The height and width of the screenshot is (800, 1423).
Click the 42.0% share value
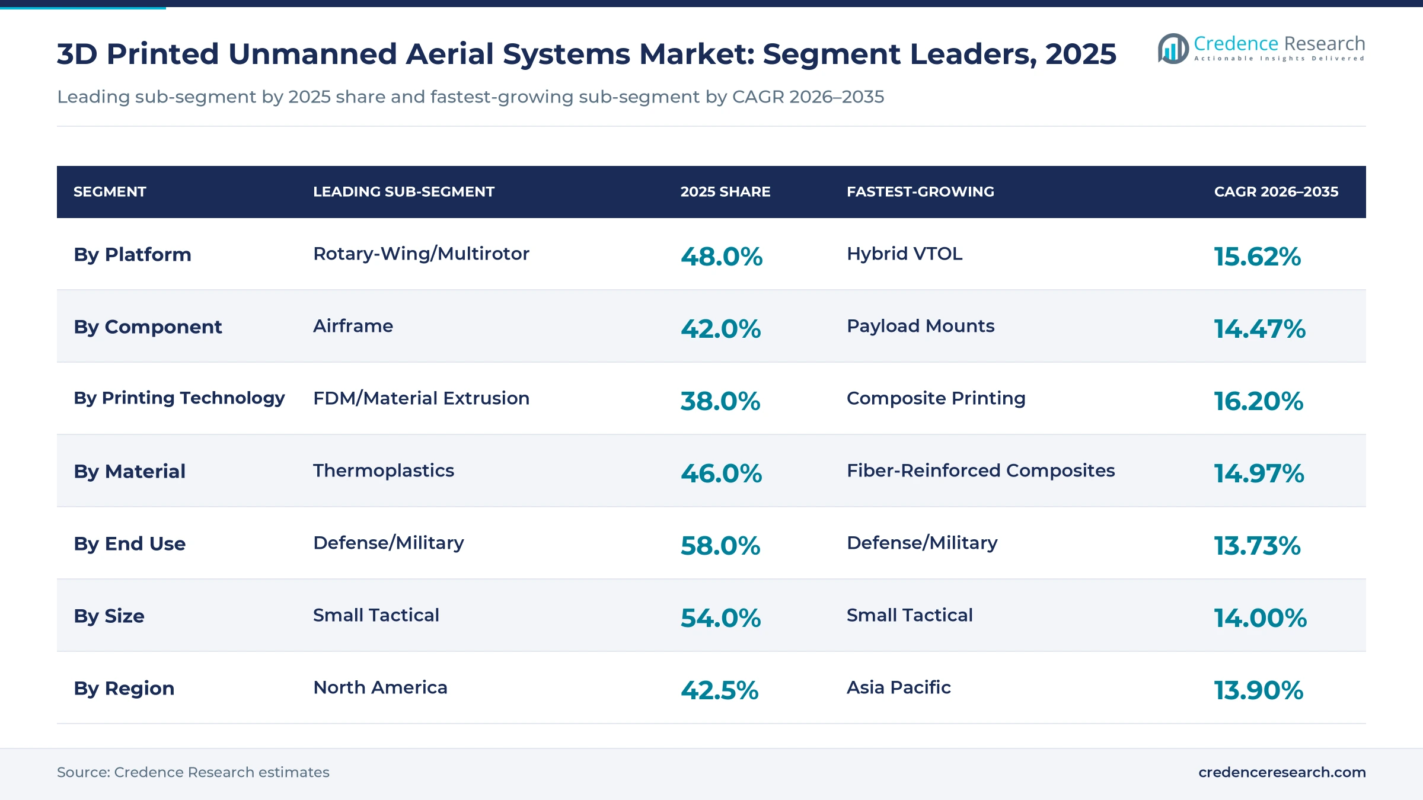tap(720, 329)
